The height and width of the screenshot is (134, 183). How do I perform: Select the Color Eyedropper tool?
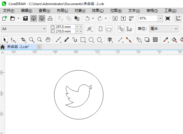pos(166,40)
